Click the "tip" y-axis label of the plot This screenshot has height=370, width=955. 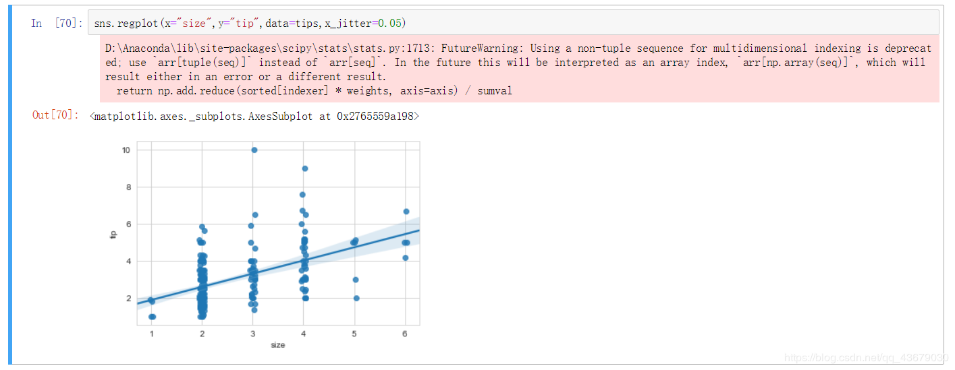click(x=113, y=234)
